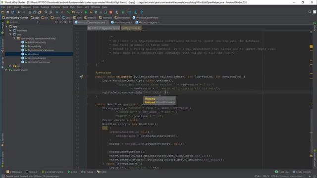The width and height of the screenshot is (317, 178).
Task: Open the TODO tool window
Action: point(102,172)
